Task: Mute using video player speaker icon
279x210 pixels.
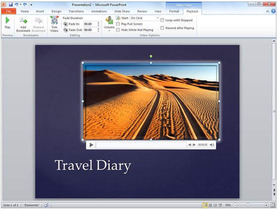Action: 212,145
